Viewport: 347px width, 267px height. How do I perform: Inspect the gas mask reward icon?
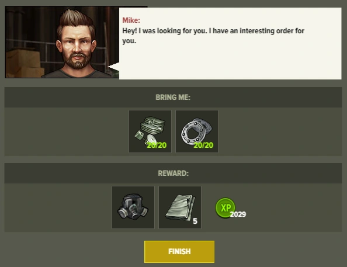click(133, 207)
